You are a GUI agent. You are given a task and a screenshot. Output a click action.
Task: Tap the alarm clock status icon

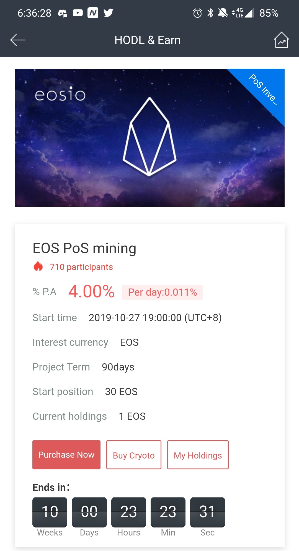pyautogui.click(x=197, y=13)
